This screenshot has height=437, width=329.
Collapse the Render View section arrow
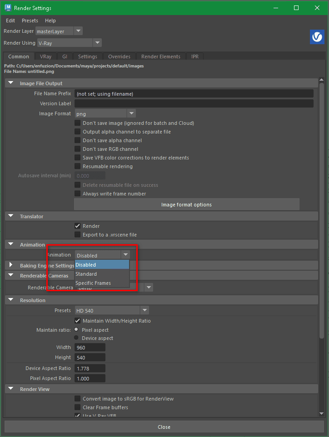(x=11, y=389)
